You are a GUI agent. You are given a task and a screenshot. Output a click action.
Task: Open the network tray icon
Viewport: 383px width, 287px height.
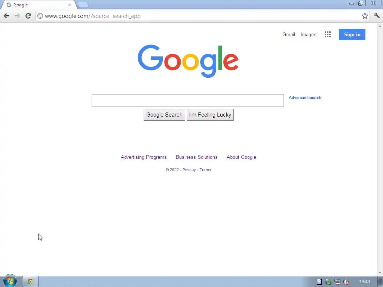tap(337, 282)
